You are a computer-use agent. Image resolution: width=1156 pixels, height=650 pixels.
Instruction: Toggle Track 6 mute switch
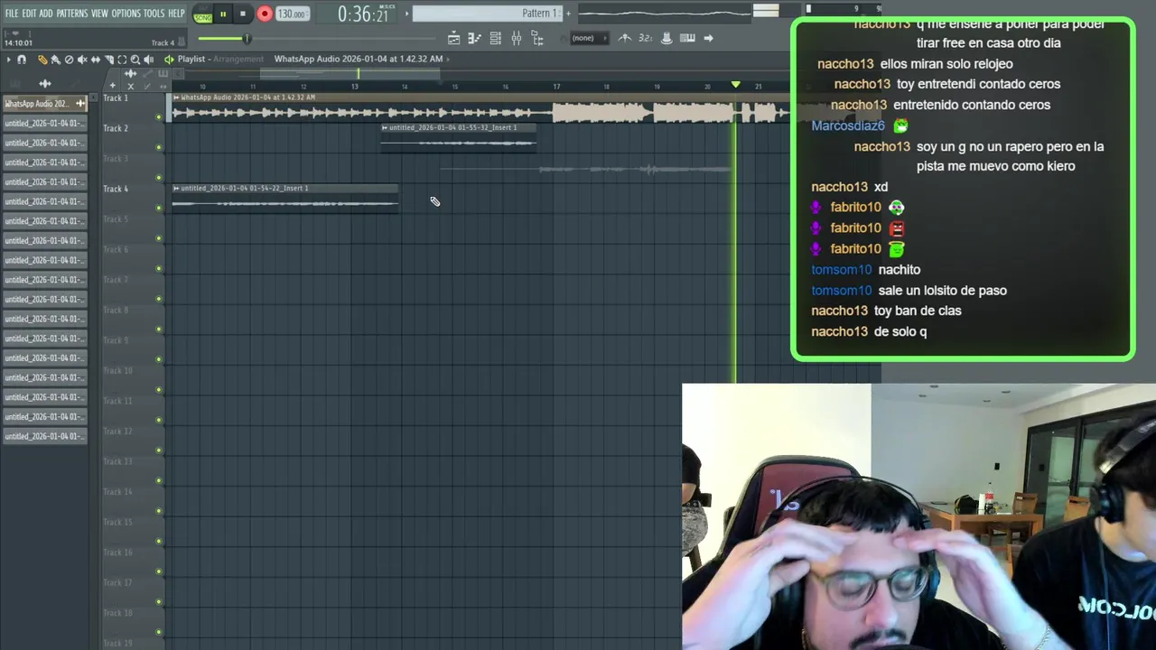pos(159,269)
